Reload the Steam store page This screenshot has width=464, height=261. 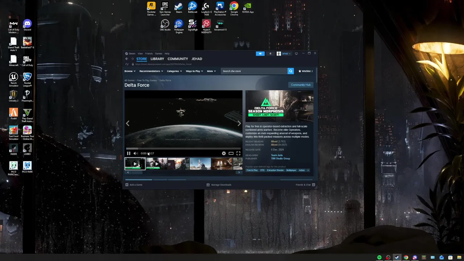point(127,64)
